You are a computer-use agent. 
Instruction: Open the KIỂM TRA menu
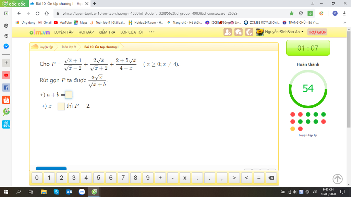pyautogui.click(x=107, y=32)
